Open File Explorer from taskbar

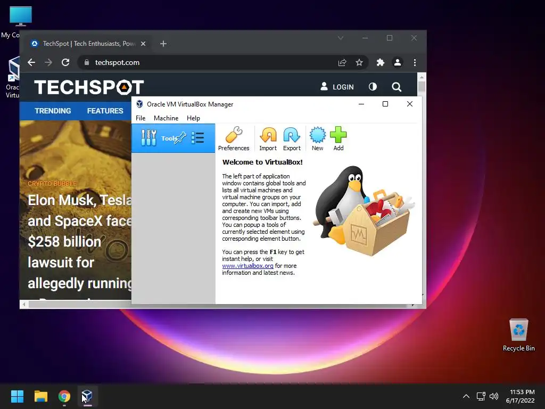coord(40,396)
